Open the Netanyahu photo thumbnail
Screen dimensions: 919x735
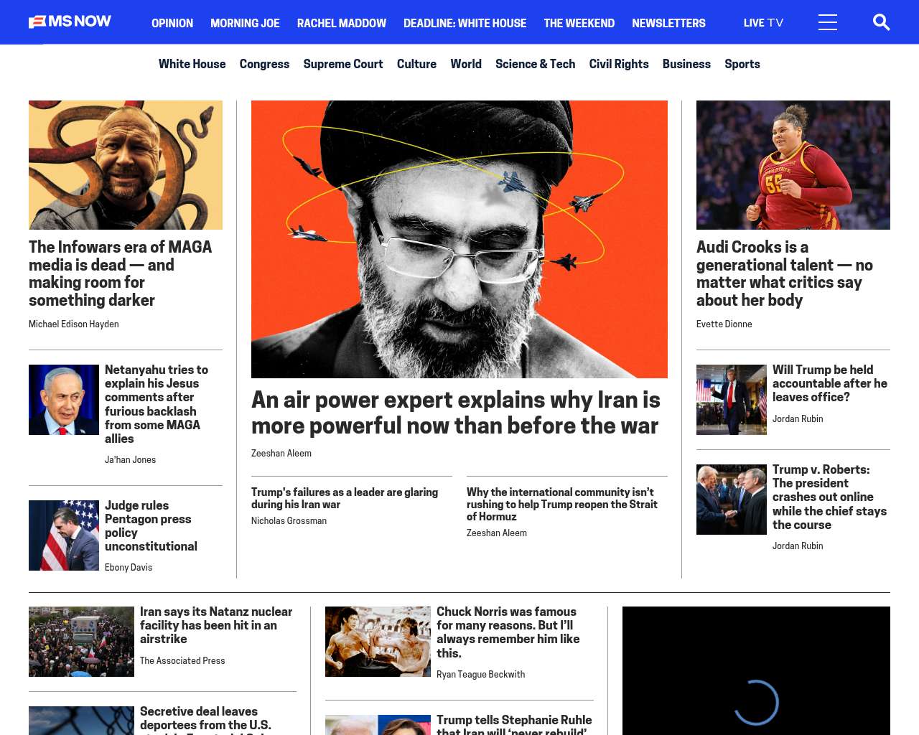pos(64,400)
